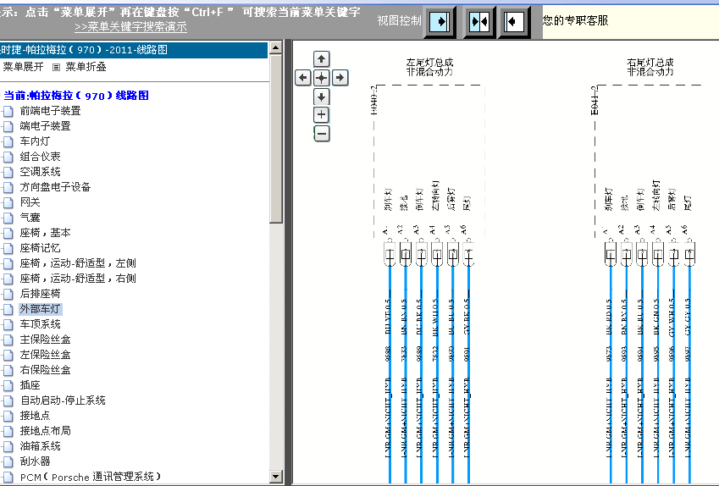
Task: Select 油箱系统 entry
Action: [41, 445]
